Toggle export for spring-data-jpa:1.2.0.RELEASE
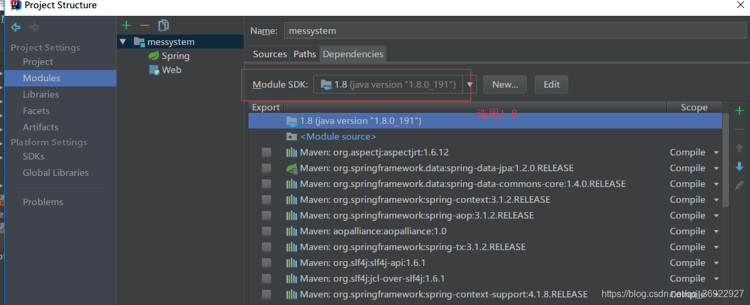Screen dimensions: 750x305 pos(267,168)
